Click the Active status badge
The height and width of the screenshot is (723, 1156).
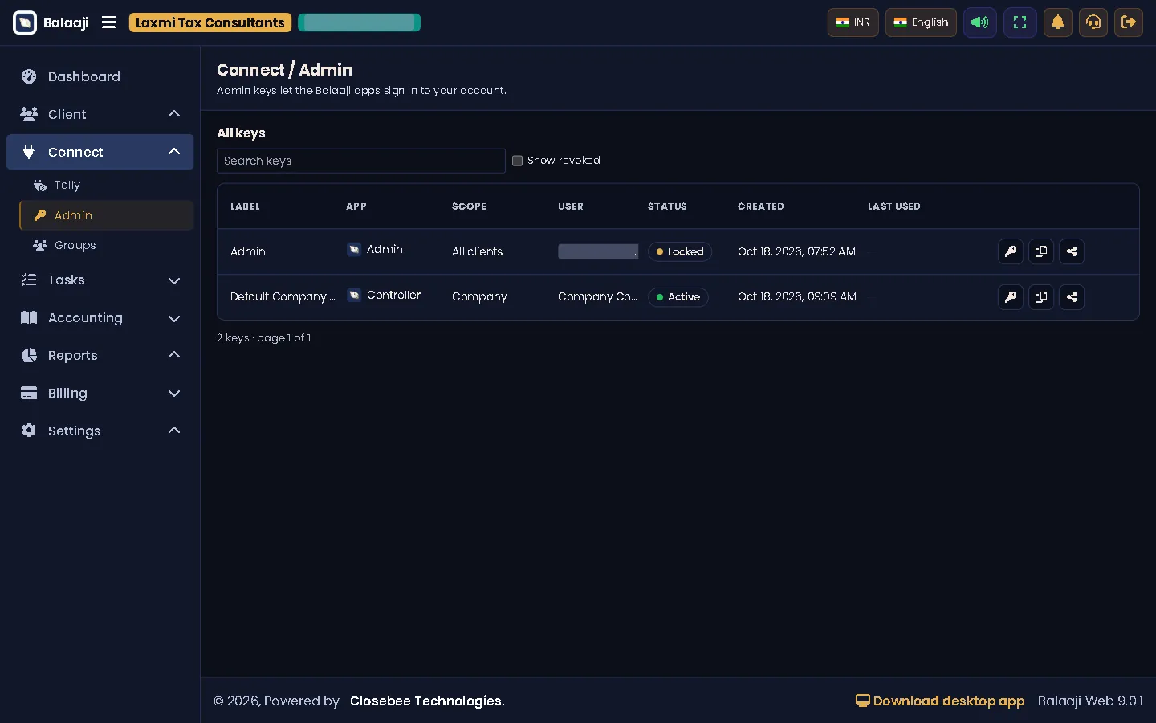pyautogui.click(x=678, y=297)
